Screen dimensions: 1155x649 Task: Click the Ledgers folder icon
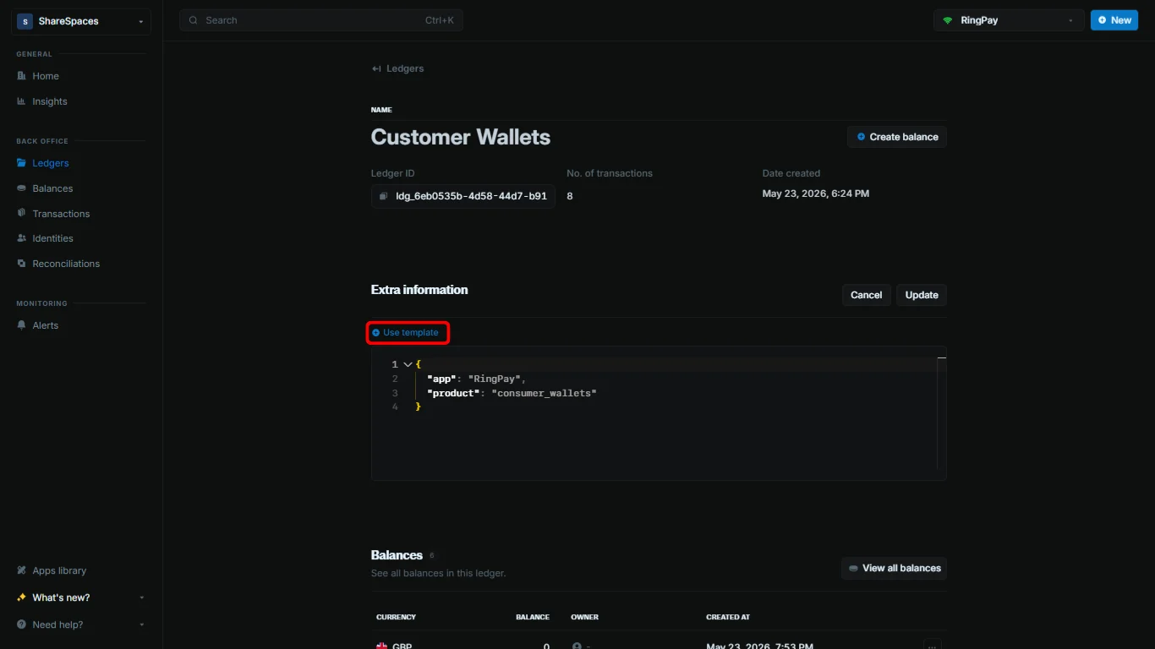22,163
